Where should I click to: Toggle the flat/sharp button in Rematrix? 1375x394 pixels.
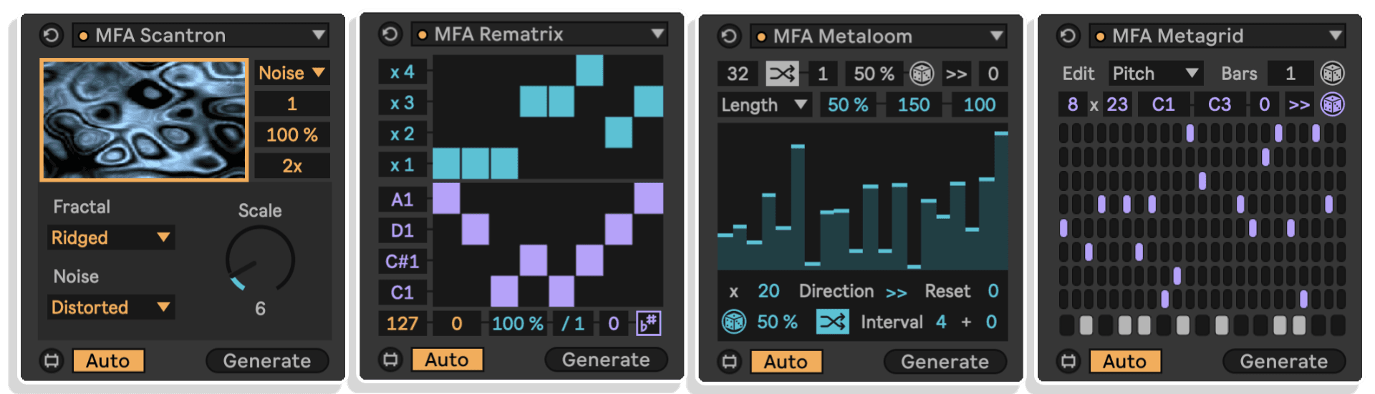pyautogui.click(x=648, y=323)
